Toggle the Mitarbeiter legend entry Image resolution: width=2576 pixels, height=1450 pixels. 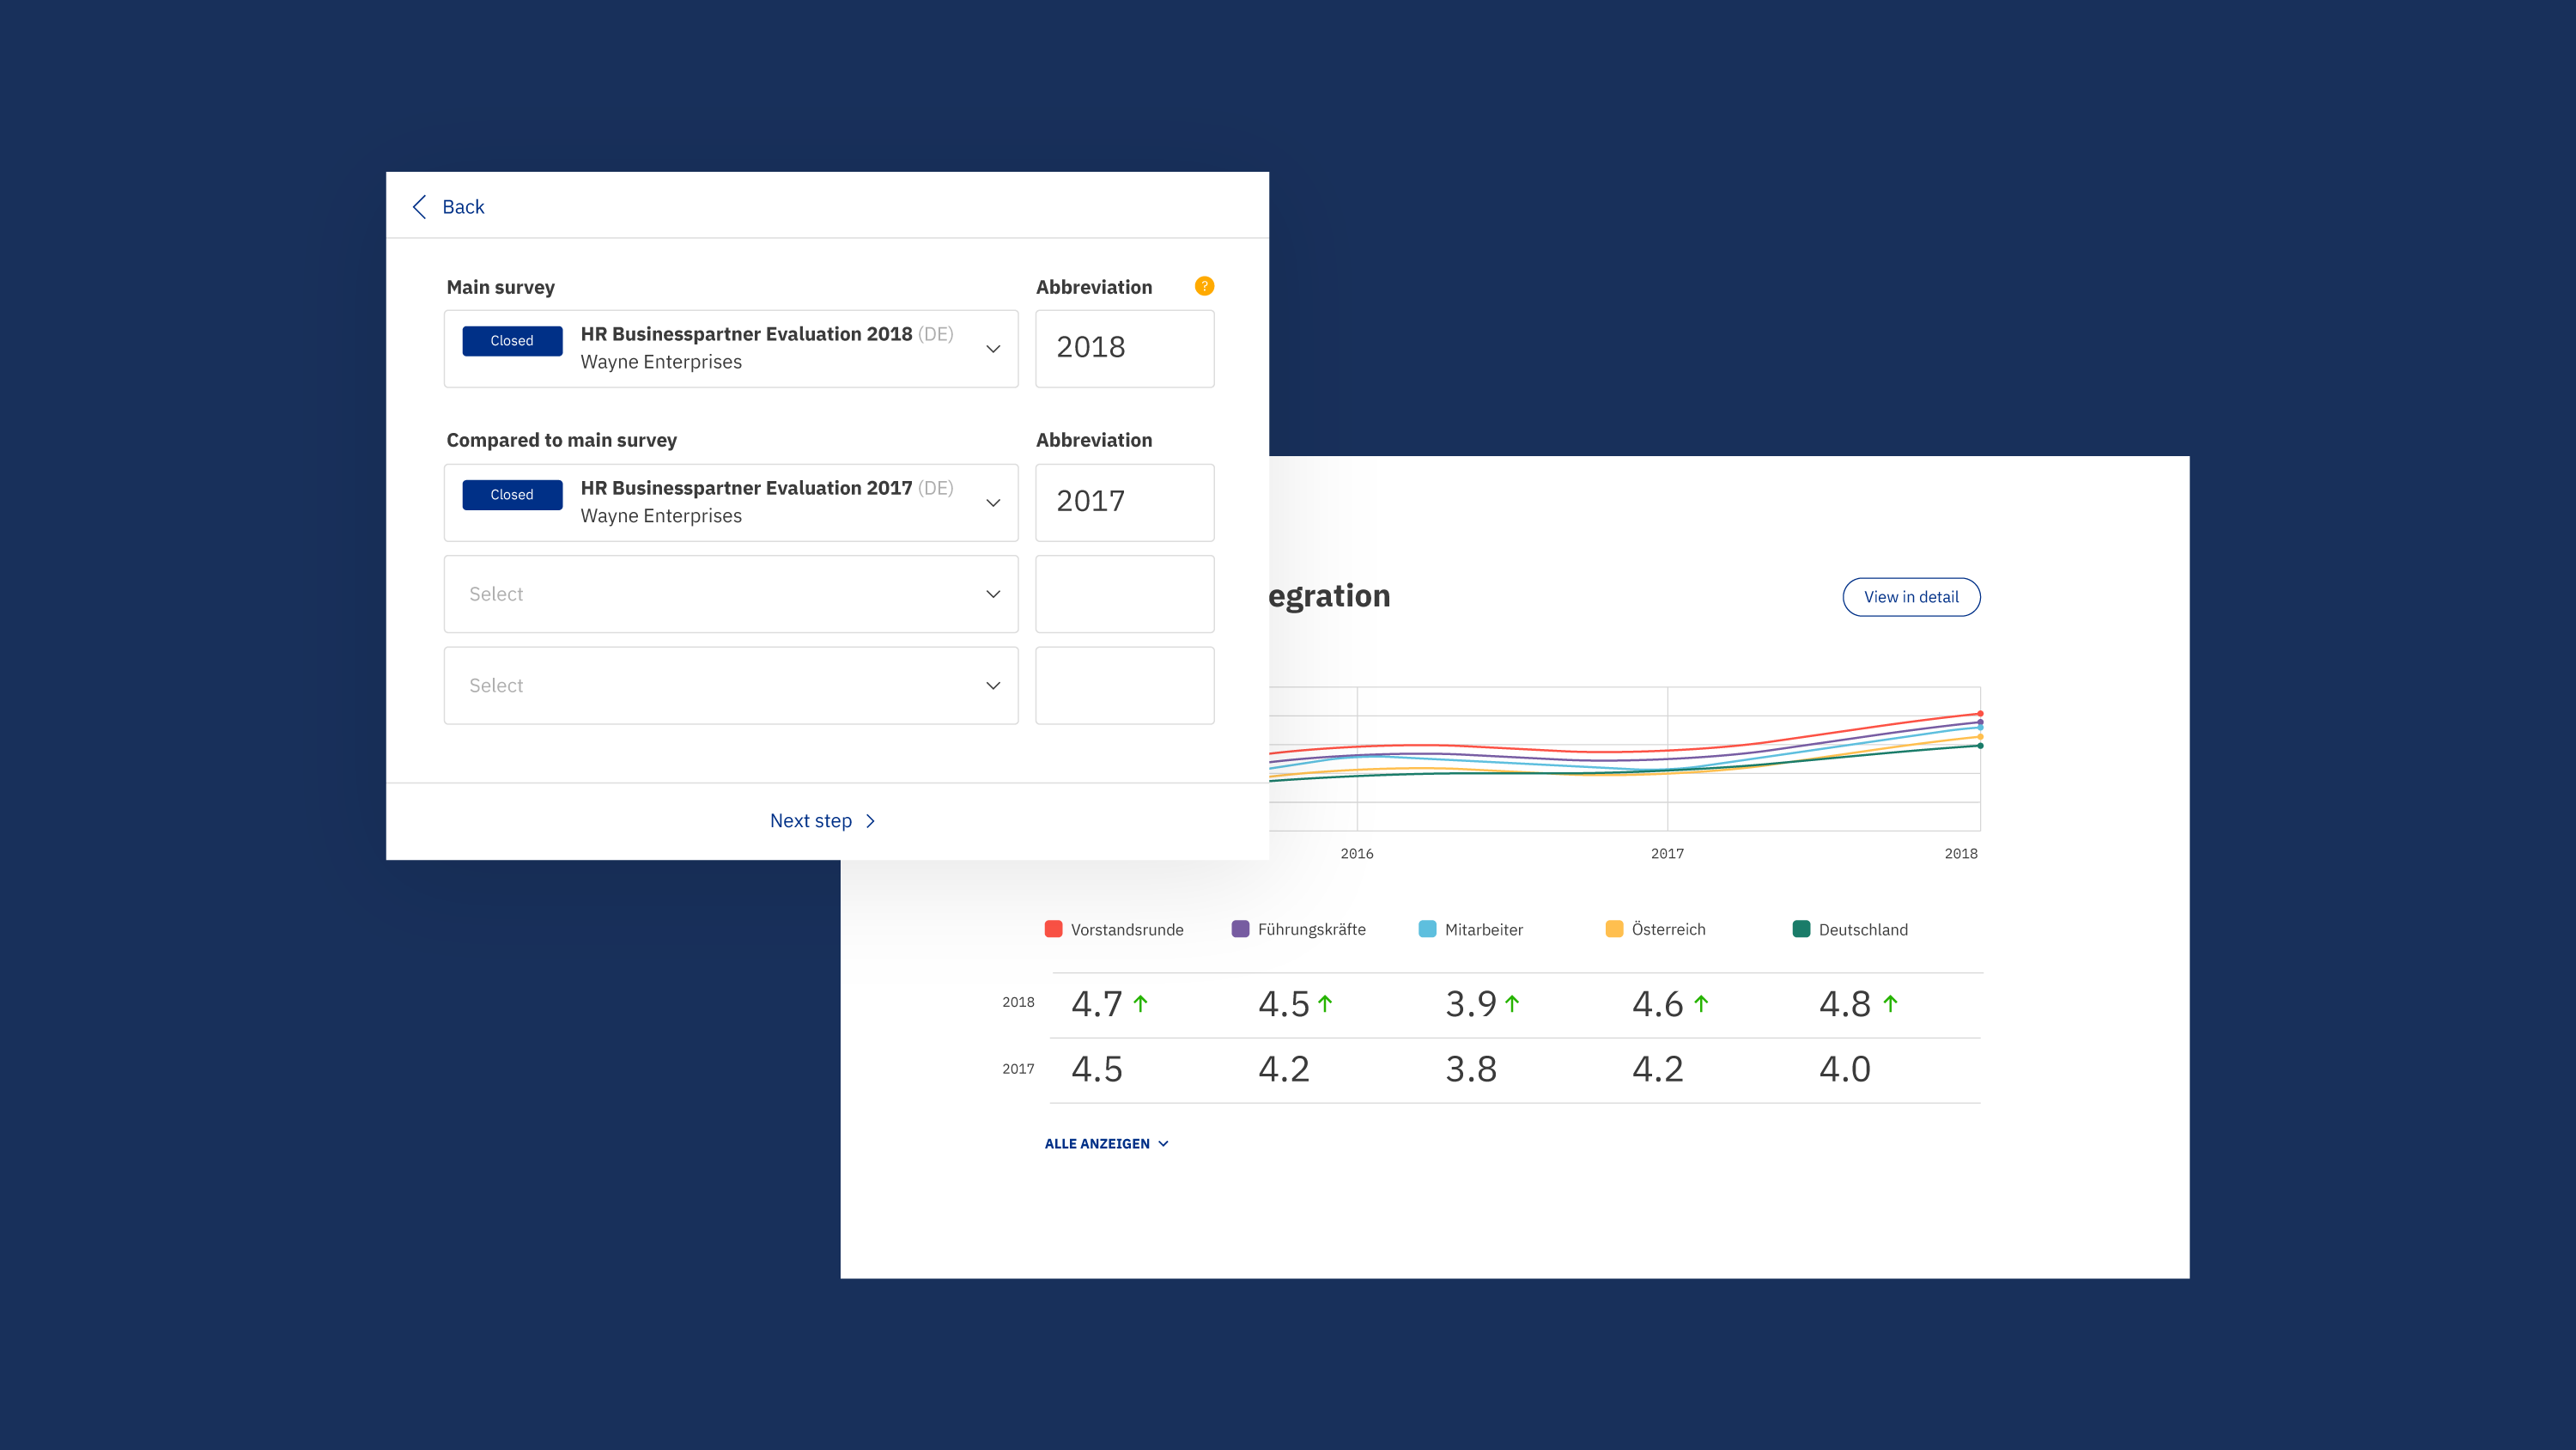[1470, 929]
